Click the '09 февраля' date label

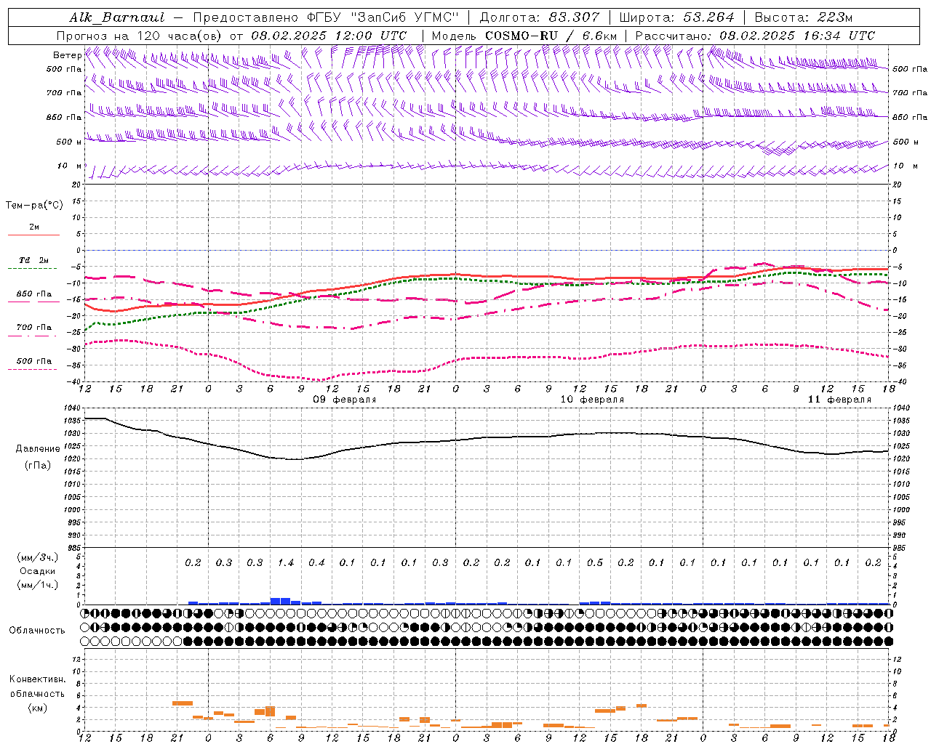point(345,400)
